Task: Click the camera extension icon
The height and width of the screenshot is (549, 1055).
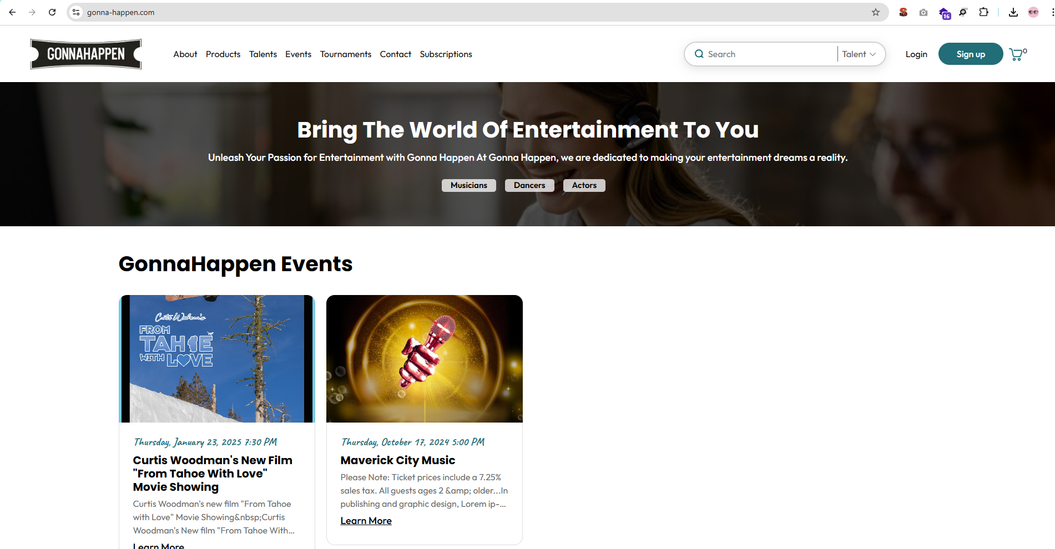Action: 923,12
